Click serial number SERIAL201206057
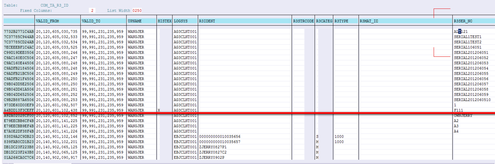This screenshot has width=495, height=164. click(471, 84)
